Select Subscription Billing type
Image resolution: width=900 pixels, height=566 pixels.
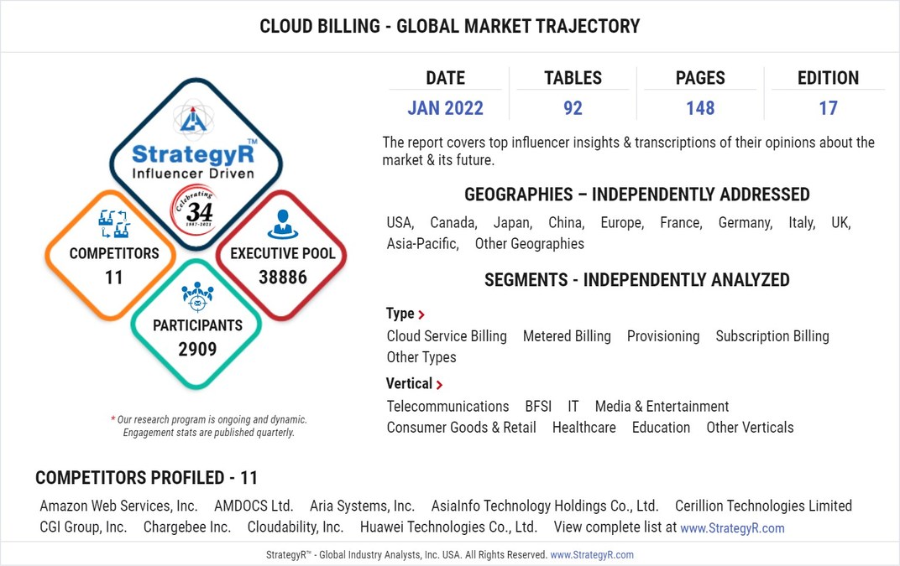click(772, 336)
